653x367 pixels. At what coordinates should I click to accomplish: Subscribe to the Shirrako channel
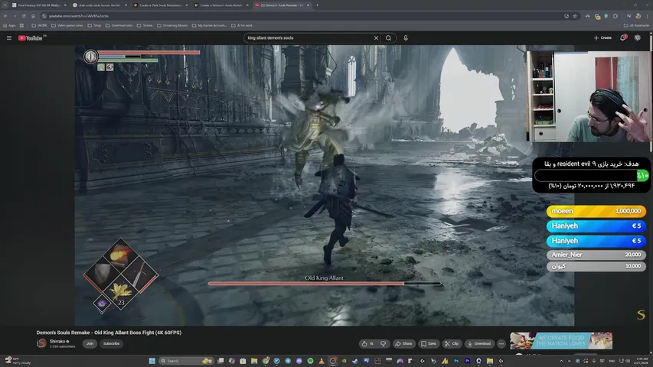click(111, 344)
